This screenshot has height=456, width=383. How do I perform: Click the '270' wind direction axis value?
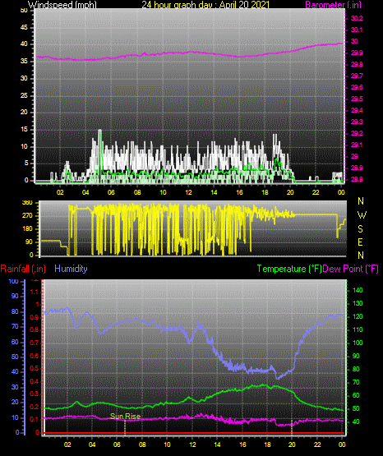tap(27, 216)
